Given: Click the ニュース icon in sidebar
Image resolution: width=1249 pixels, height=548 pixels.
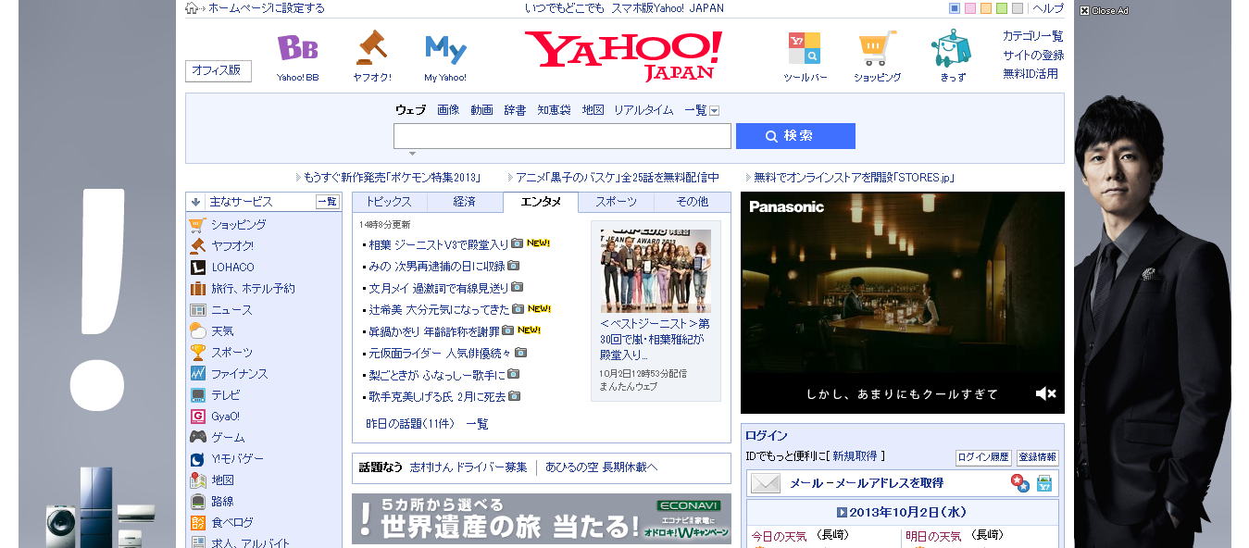Looking at the screenshot, I should 197,310.
